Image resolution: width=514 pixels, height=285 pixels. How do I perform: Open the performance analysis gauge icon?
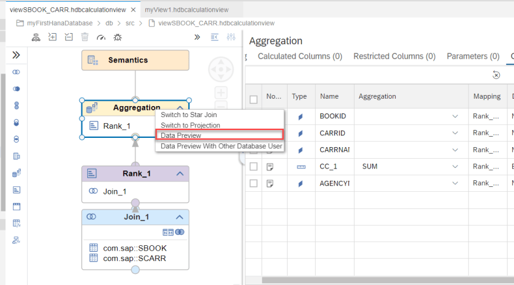point(101,37)
